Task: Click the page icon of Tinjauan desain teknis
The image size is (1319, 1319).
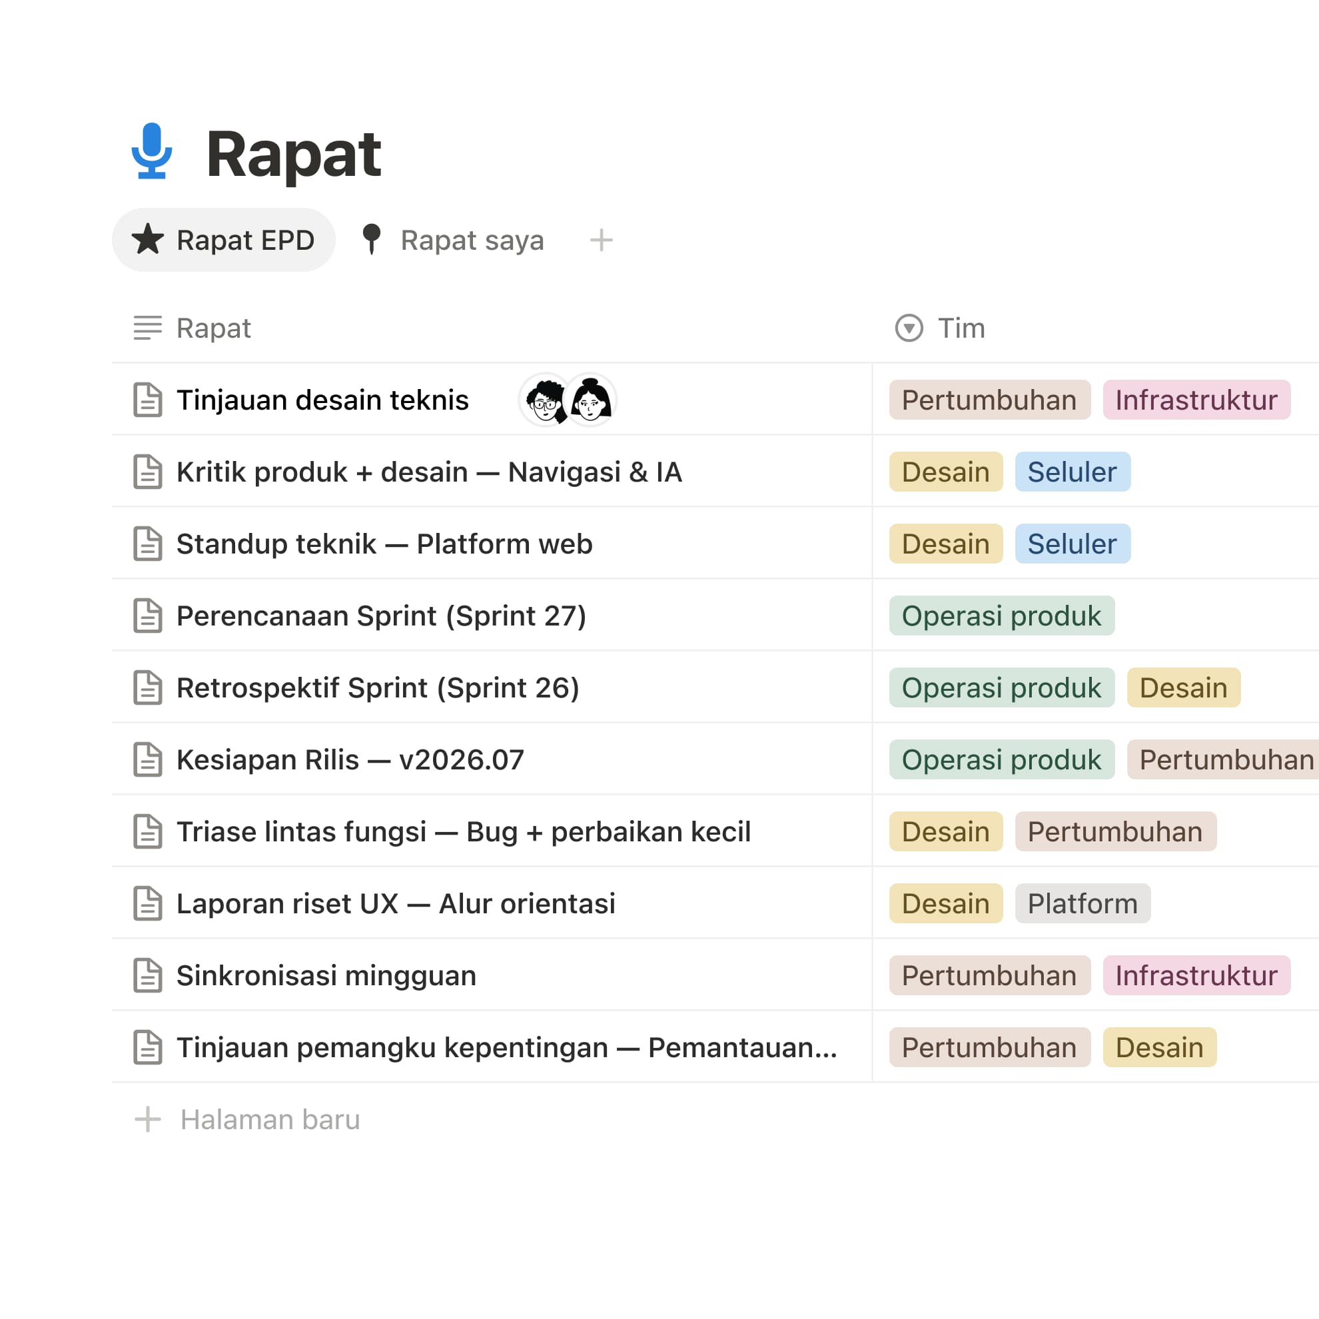Action: click(147, 400)
